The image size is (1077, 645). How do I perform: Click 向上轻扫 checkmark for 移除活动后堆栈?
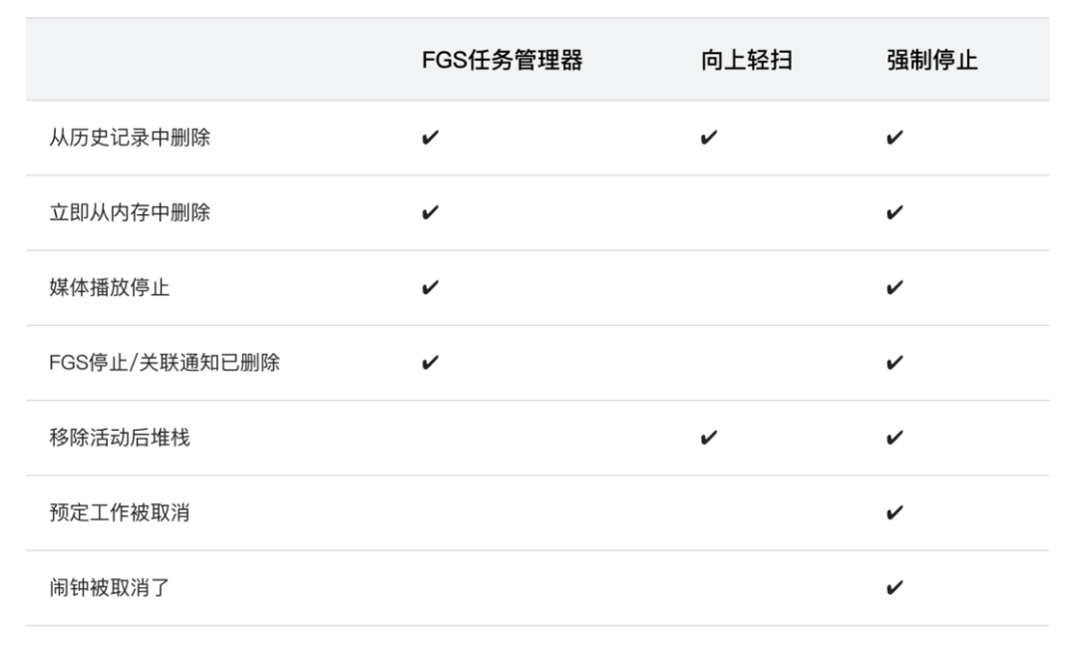pos(708,438)
